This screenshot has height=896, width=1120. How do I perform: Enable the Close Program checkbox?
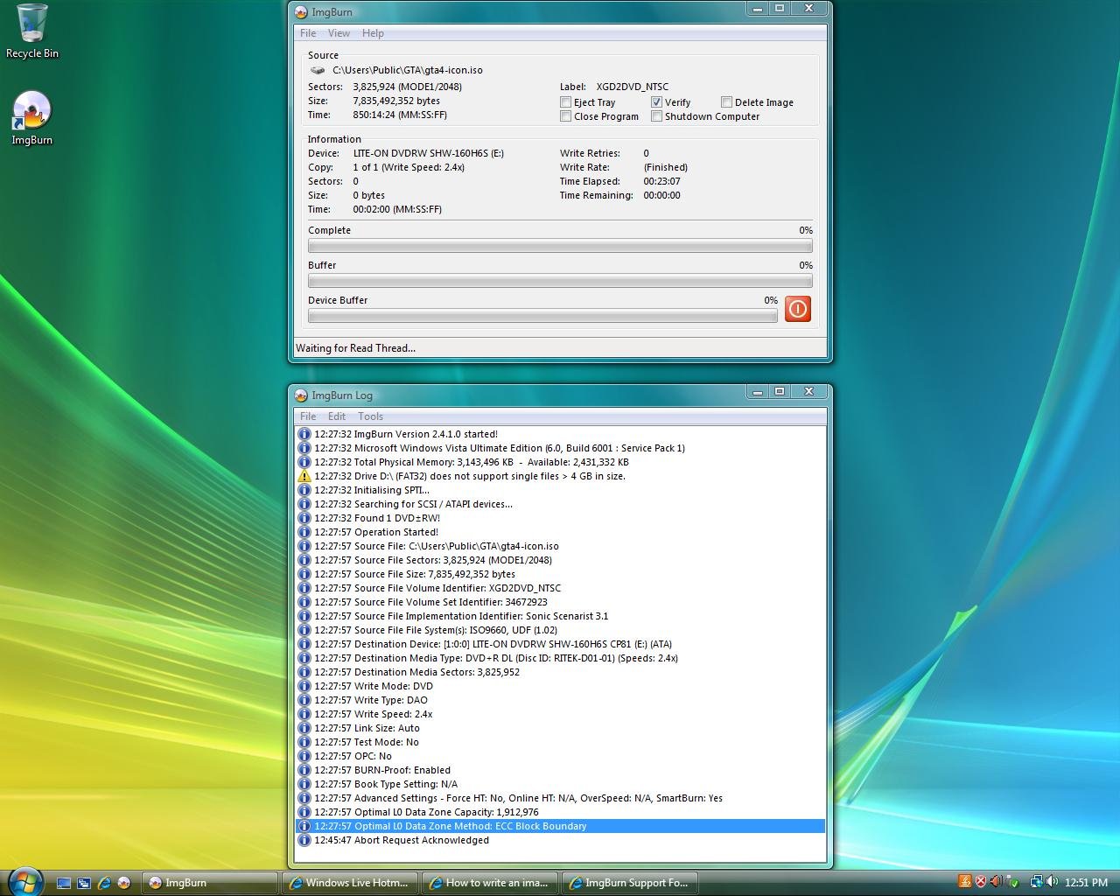pyautogui.click(x=565, y=116)
